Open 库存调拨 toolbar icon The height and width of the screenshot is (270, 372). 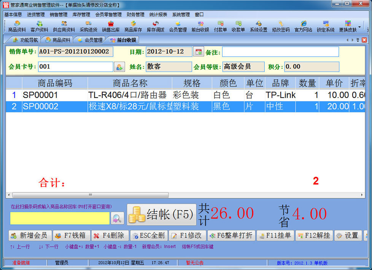[x=156, y=26]
